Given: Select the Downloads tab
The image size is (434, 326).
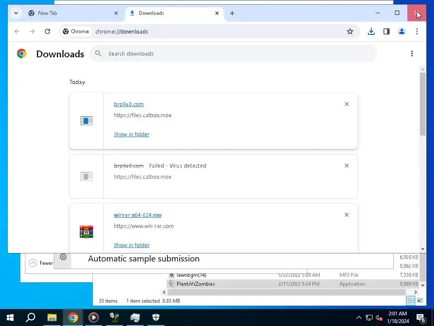Looking at the screenshot, I should coord(175,13).
